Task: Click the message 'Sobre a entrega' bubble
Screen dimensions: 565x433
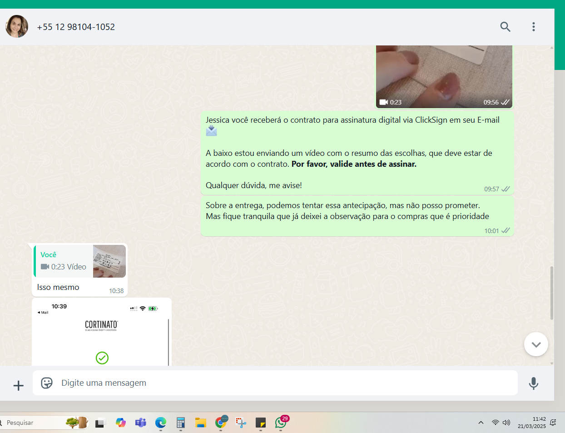Action: pyautogui.click(x=357, y=216)
